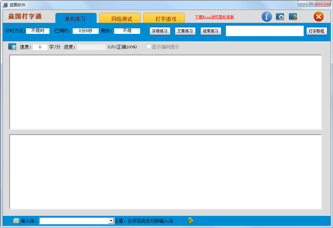Click the red download browser link
The height and width of the screenshot is (228, 333).
214,17
